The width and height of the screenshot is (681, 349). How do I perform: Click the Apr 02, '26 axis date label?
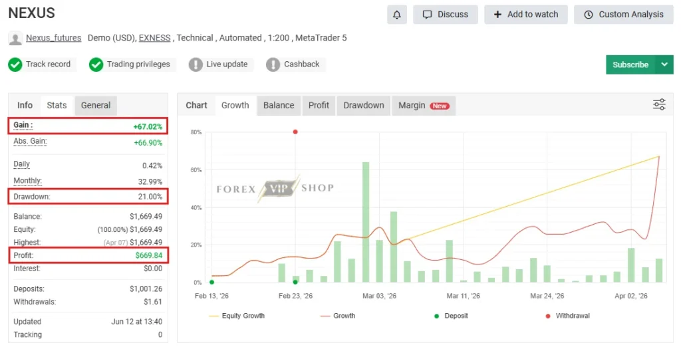tap(630, 296)
